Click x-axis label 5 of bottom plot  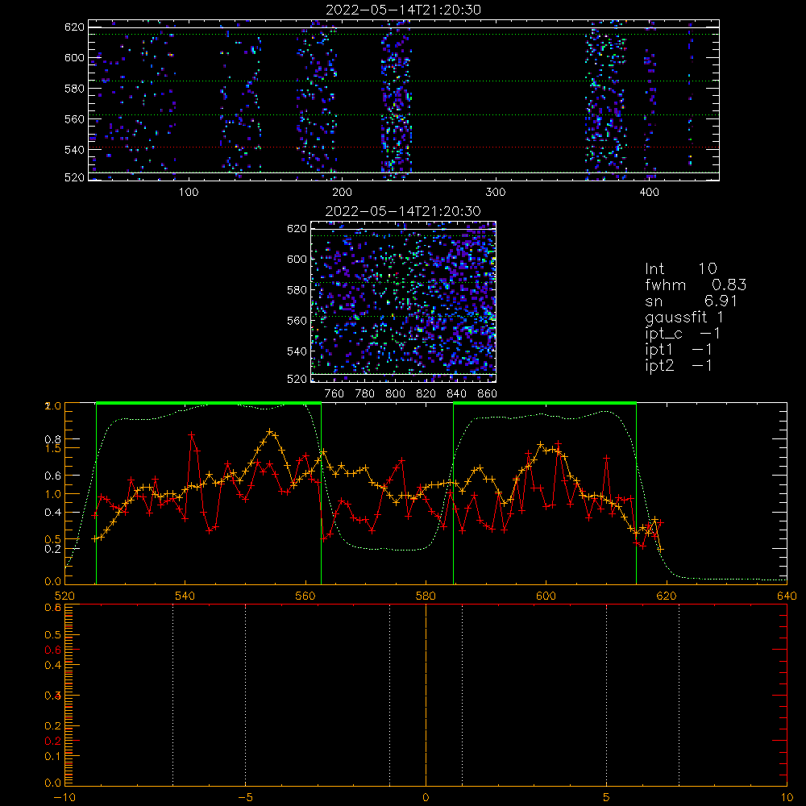tap(607, 798)
